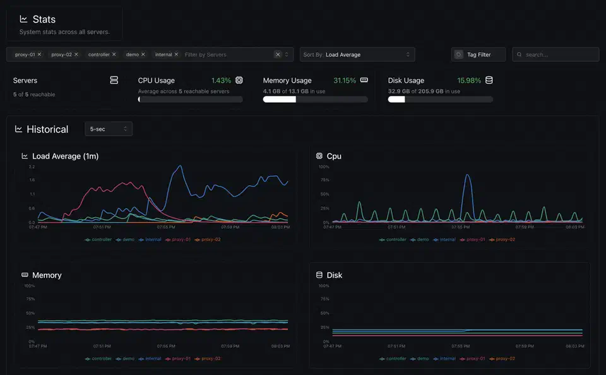Screen dimensions: 606x375
Task: Click the Disk Usage progress bar
Action: (x=440, y=99)
